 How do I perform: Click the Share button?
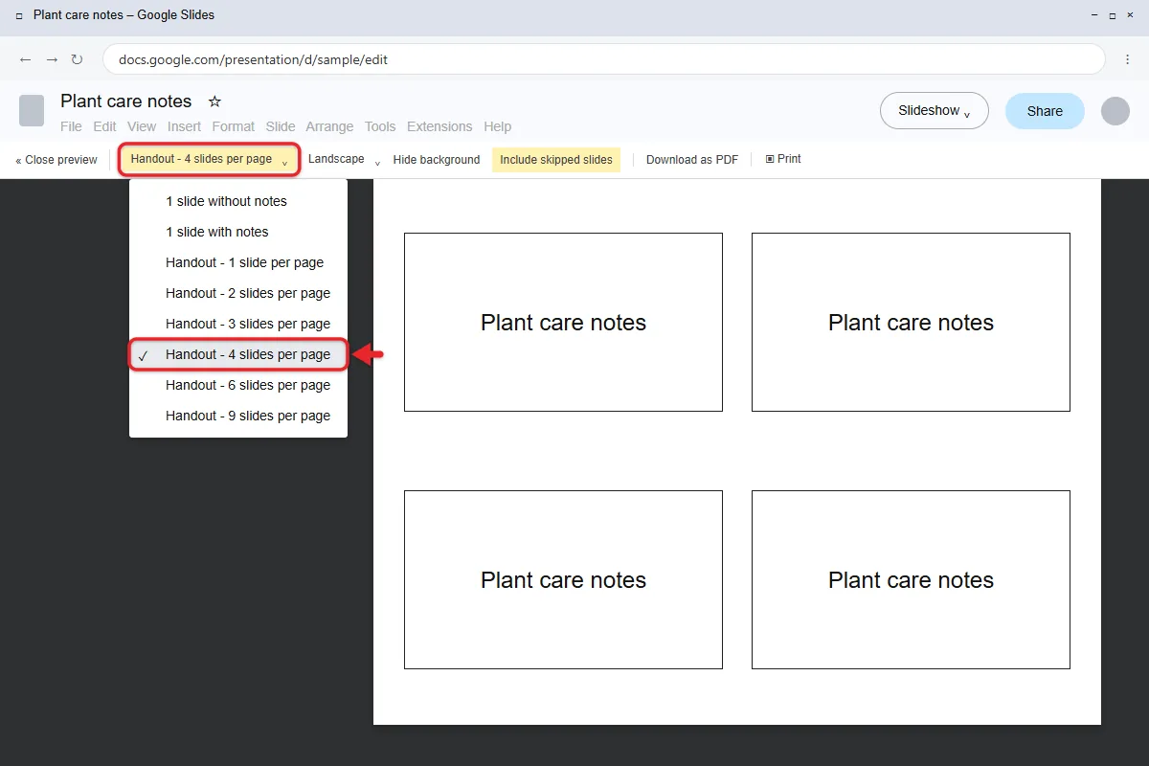coord(1045,111)
